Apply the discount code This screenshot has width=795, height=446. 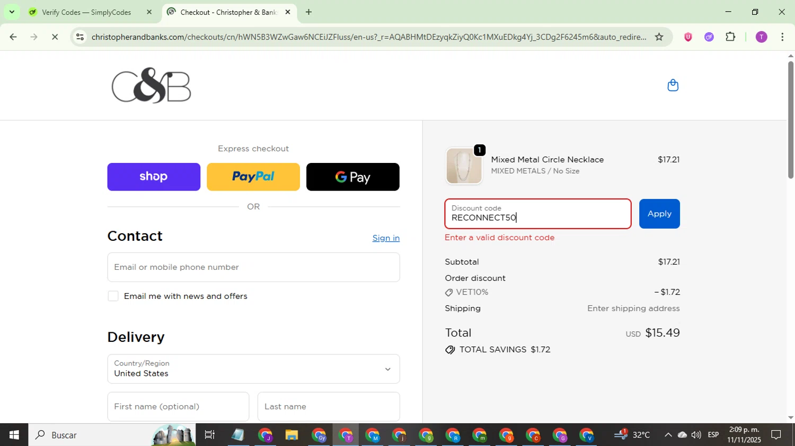click(659, 214)
